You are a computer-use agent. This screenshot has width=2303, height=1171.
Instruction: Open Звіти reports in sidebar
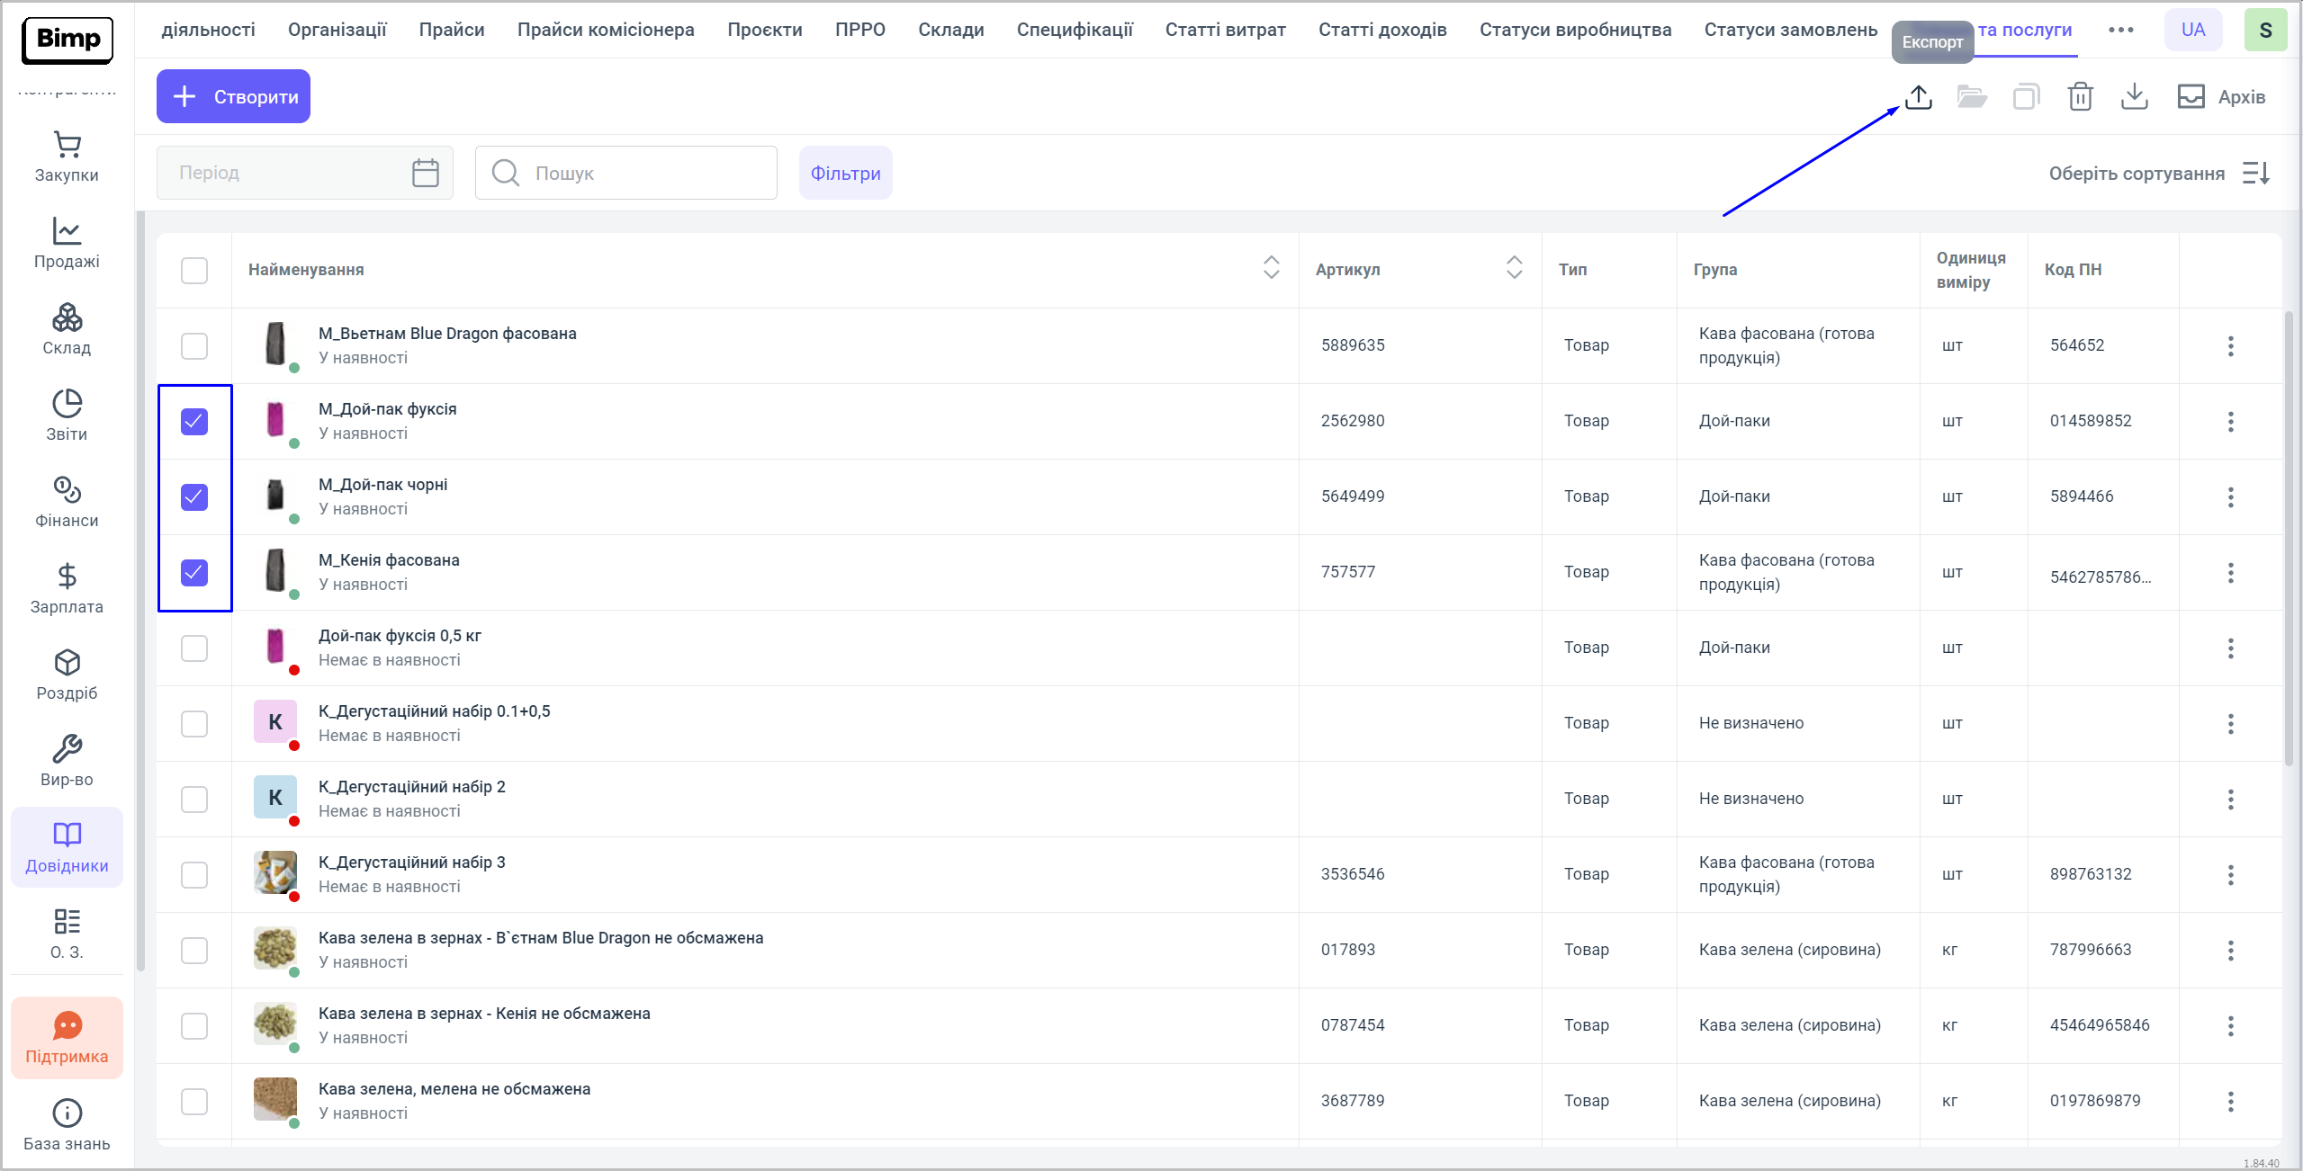(67, 416)
